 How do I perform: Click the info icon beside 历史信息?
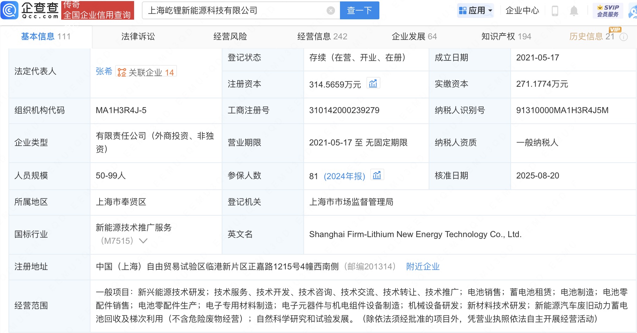point(624,37)
